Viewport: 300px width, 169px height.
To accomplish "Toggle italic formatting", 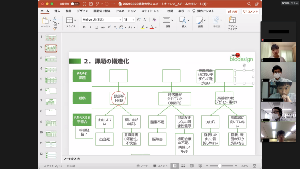I will click(90, 27).
